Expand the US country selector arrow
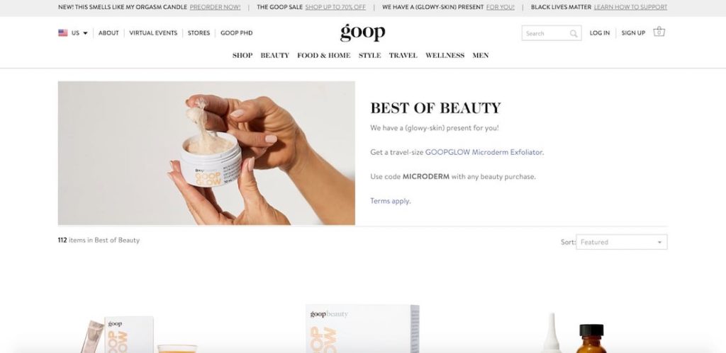 pyautogui.click(x=85, y=33)
